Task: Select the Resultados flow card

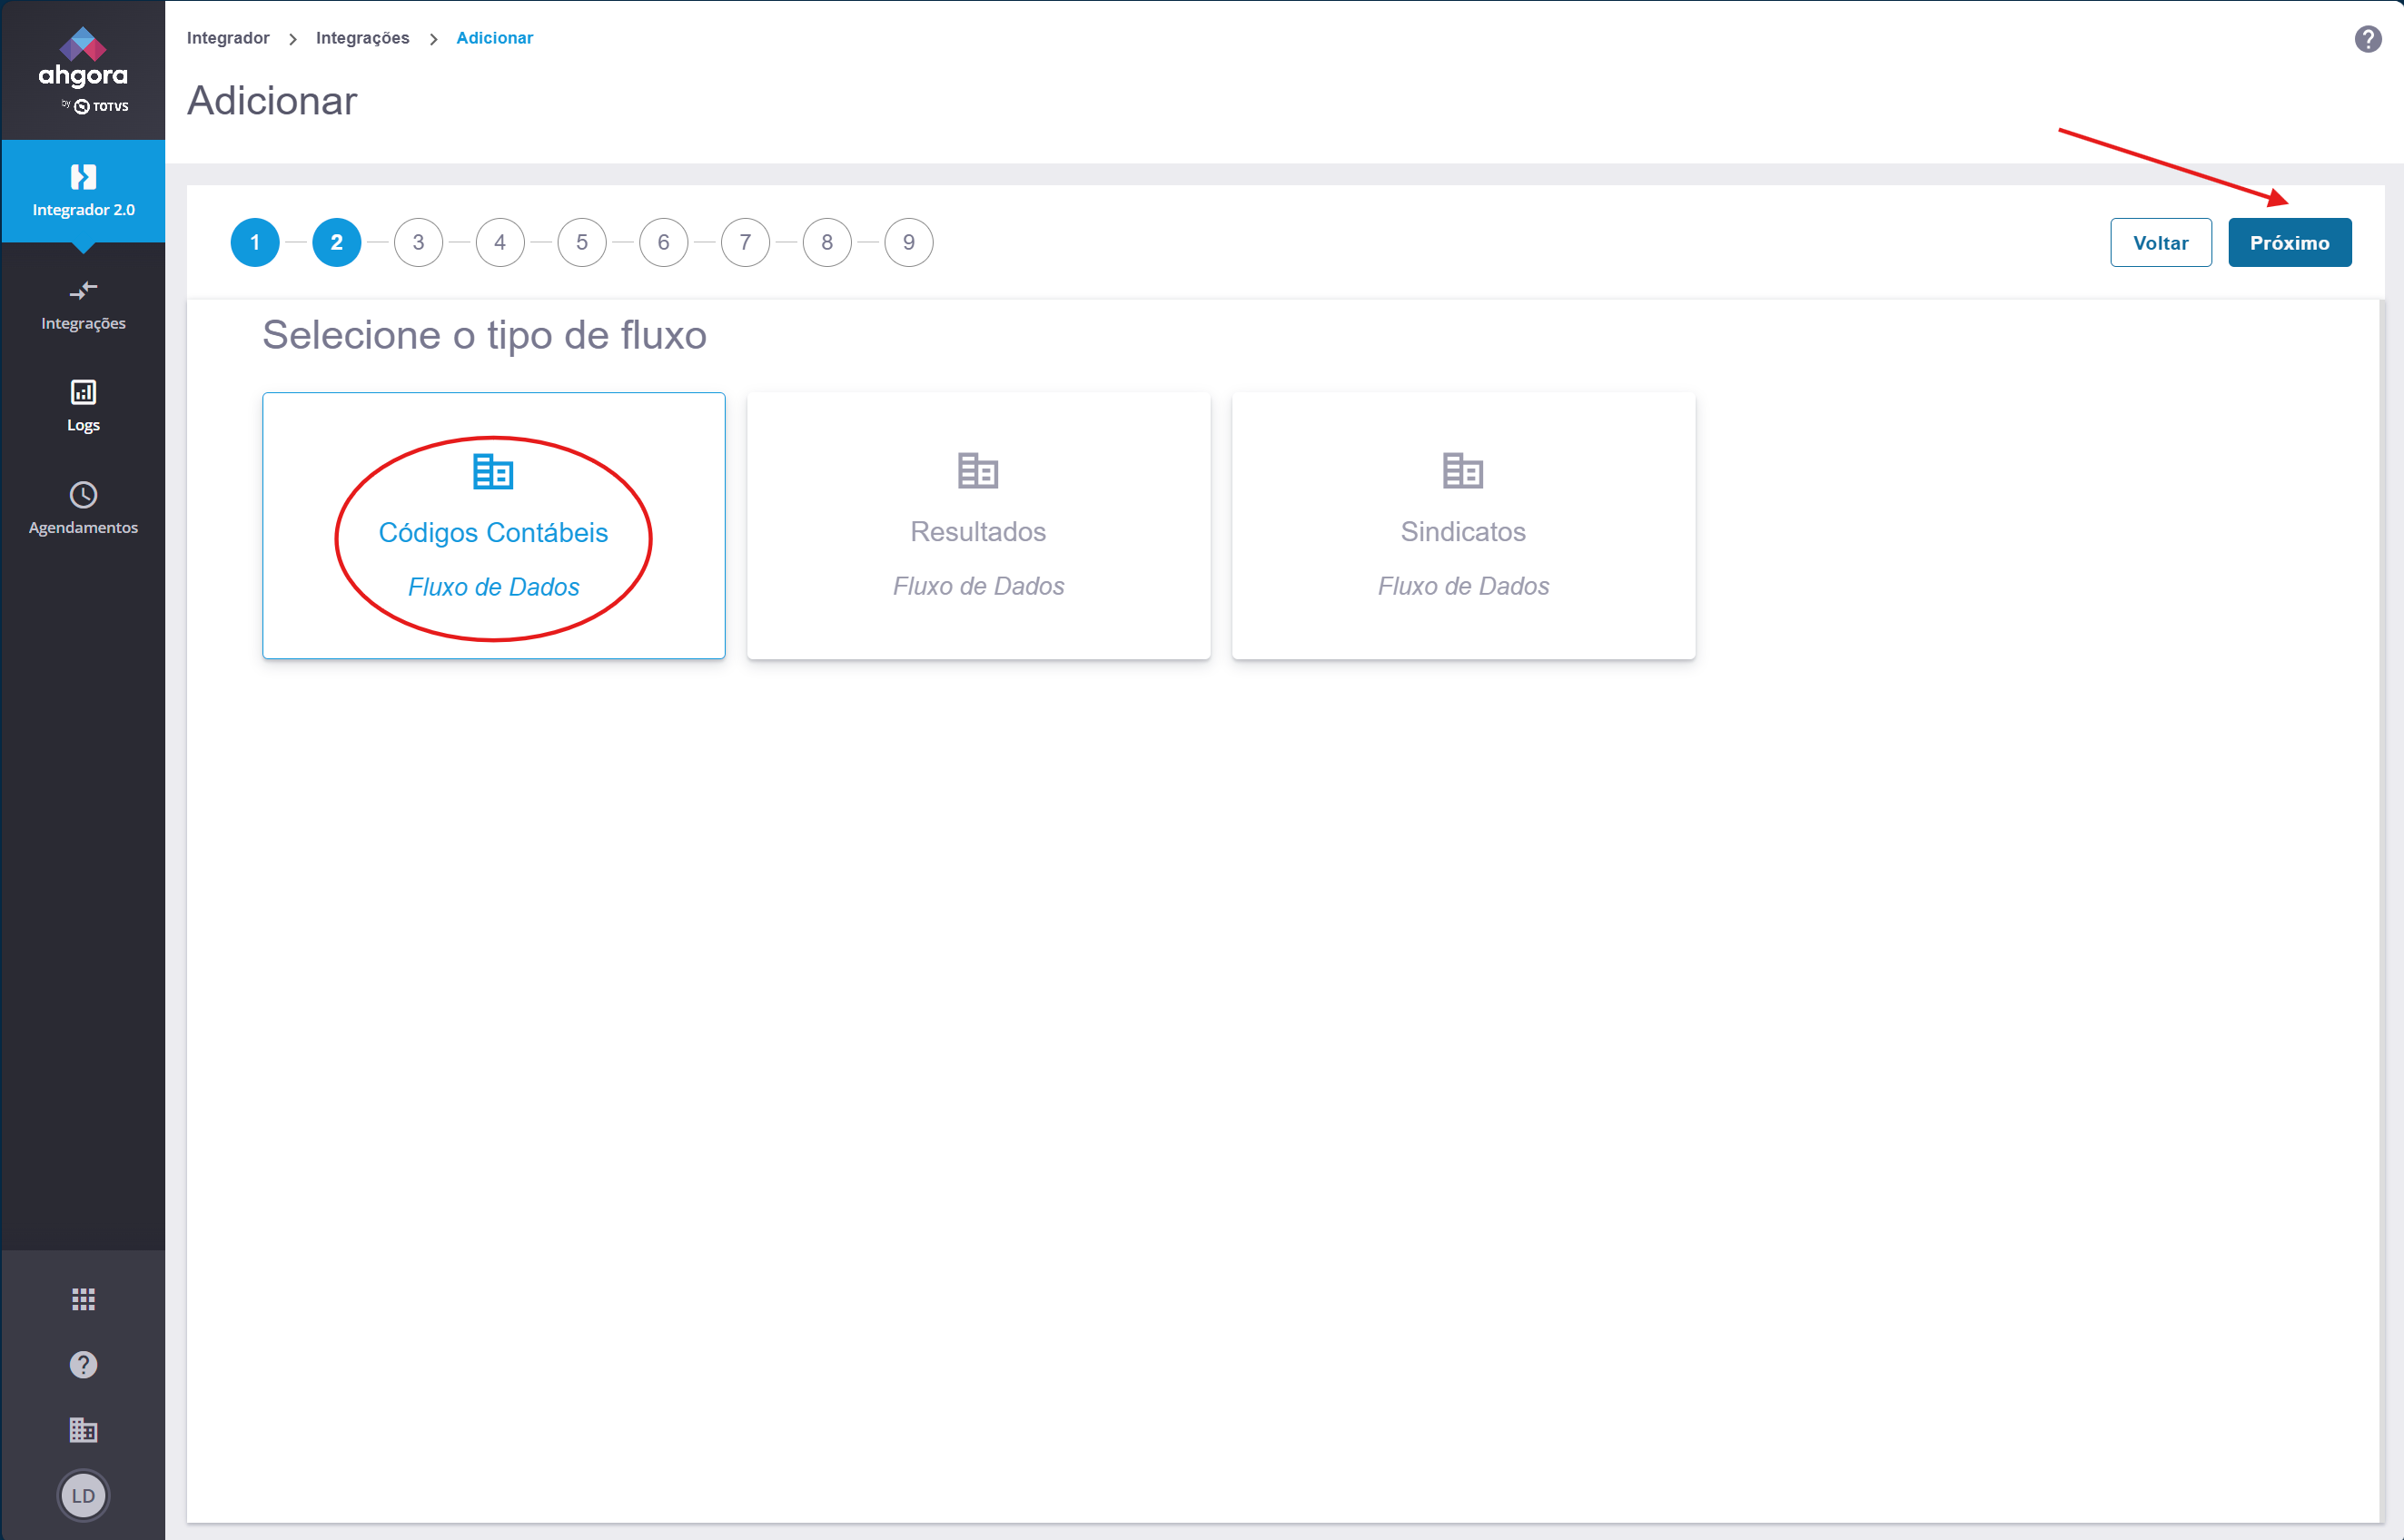Action: [x=978, y=526]
